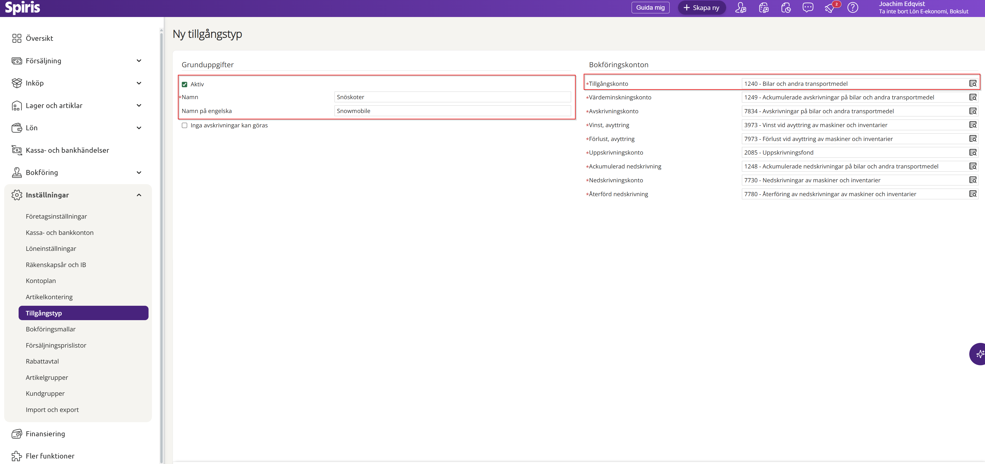Click the user external link icon
The image size is (985, 464).
coord(741,8)
